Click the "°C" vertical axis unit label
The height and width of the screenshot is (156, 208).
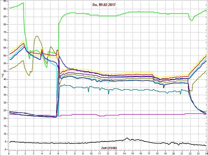[3, 76]
